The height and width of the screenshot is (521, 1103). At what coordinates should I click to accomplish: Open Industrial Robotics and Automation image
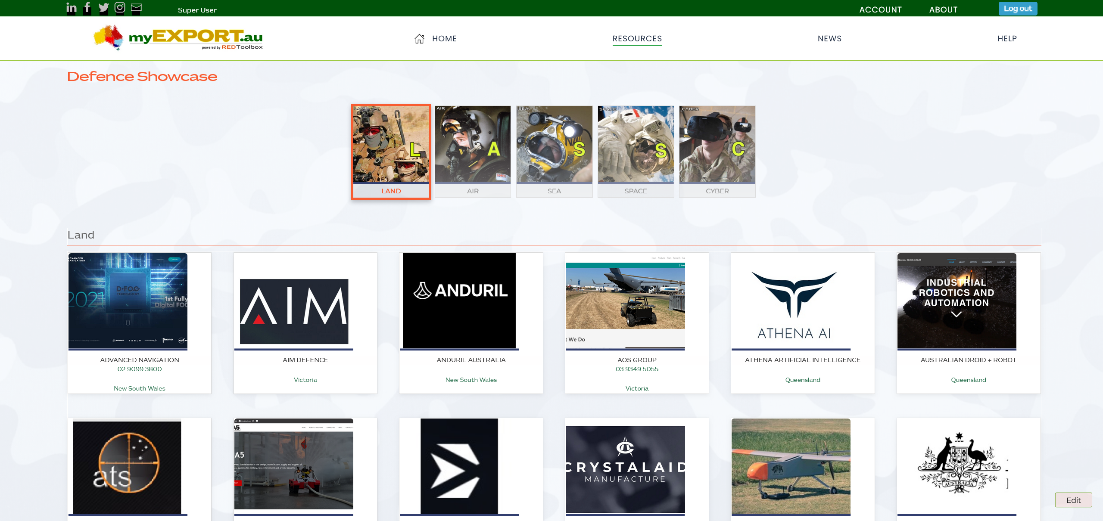957,301
